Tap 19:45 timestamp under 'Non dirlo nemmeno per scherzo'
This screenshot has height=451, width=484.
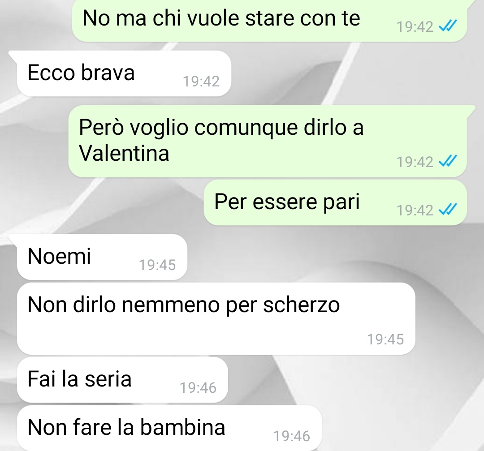coord(385,339)
